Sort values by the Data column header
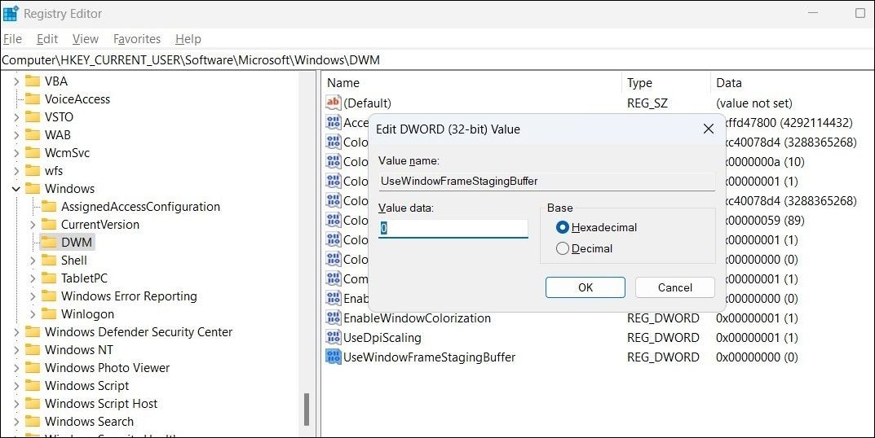The width and height of the screenshot is (875, 438). point(793,83)
